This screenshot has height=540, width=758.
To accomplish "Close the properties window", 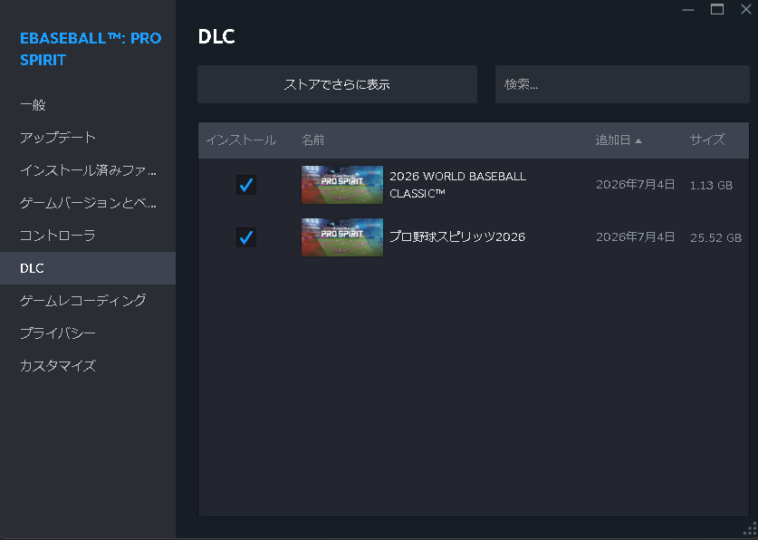I will click(746, 9).
